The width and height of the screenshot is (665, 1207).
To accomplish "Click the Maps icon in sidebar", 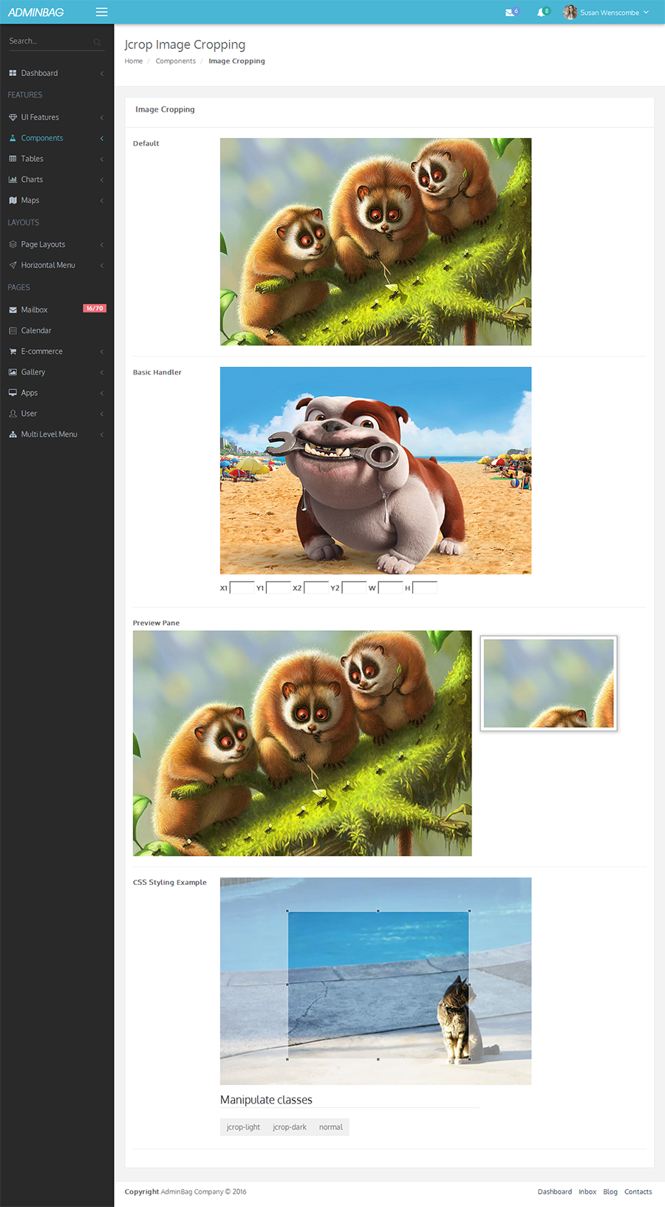I will pos(13,200).
